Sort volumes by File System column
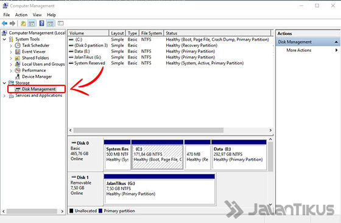 [152, 33]
